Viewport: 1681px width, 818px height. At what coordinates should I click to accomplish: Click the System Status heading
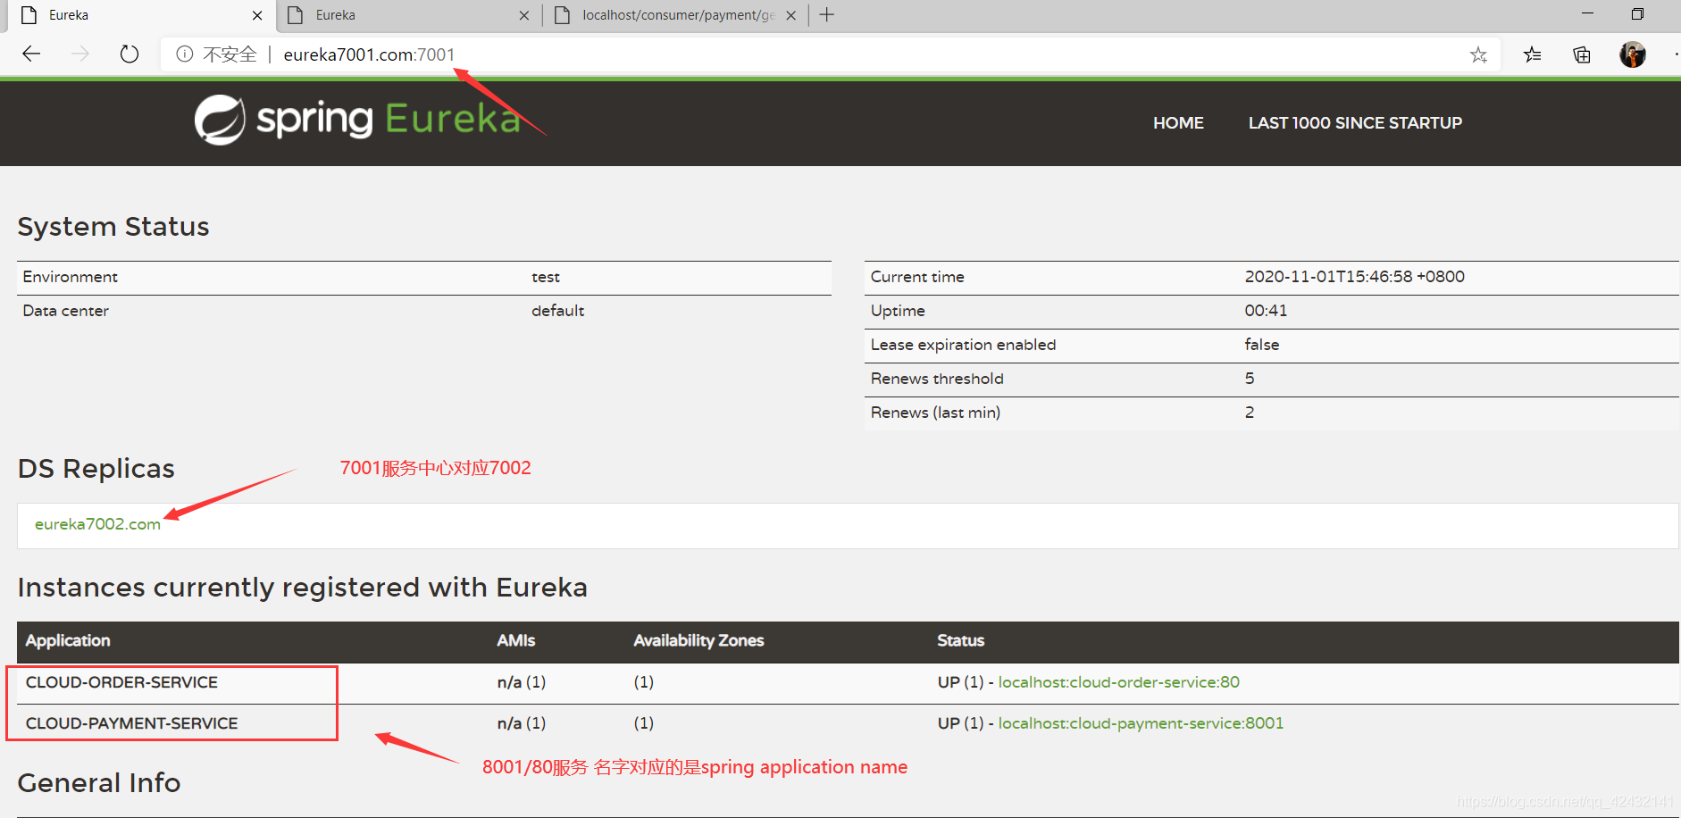tap(113, 227)
